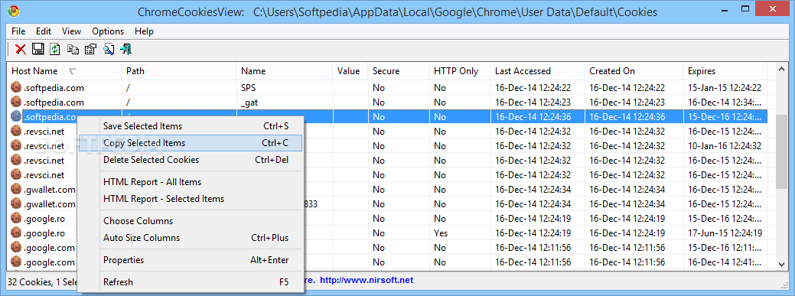Click the refresh toolbar icon with green arrows
This screenshot has height=296, width=795.
click(x=55, y=49)
